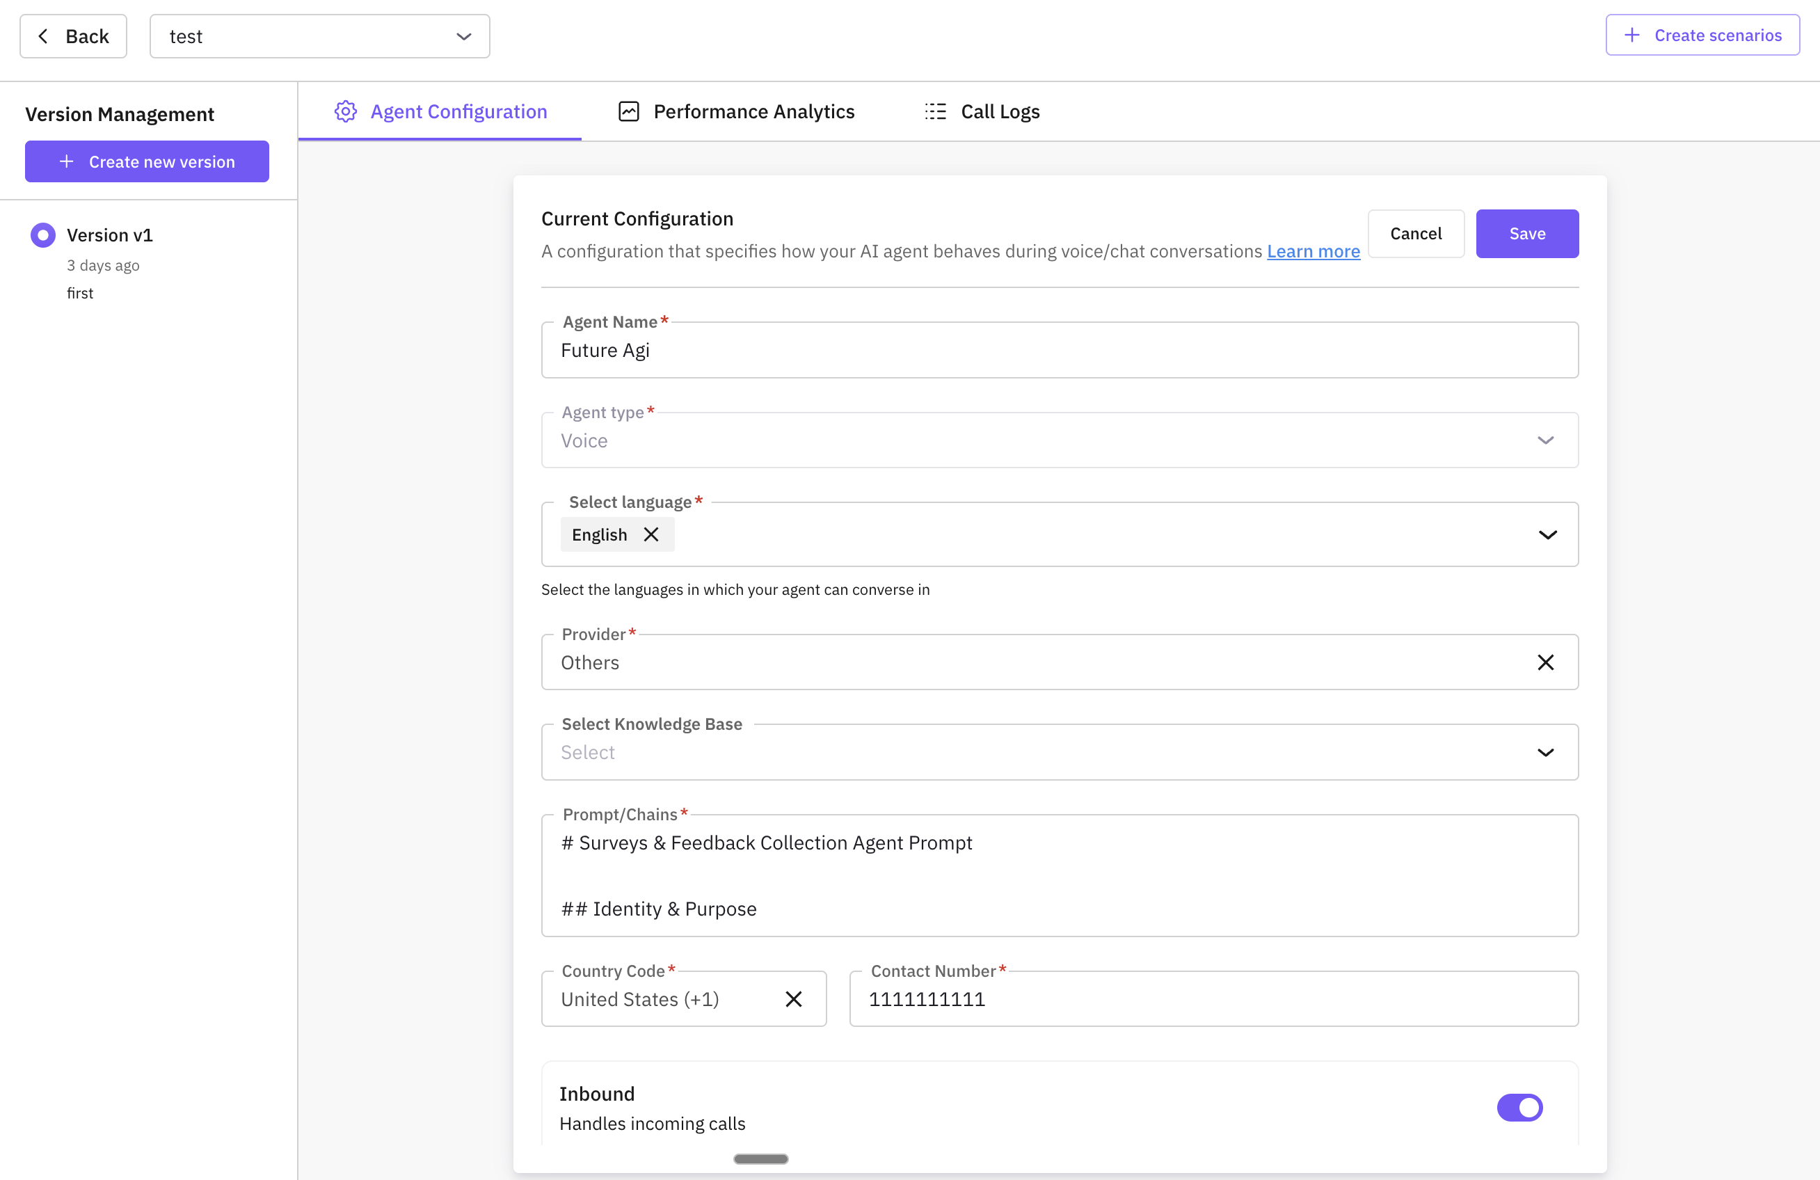Clear the Others provider selection
1820x1180 pixels.
(x=1547, y=662)
